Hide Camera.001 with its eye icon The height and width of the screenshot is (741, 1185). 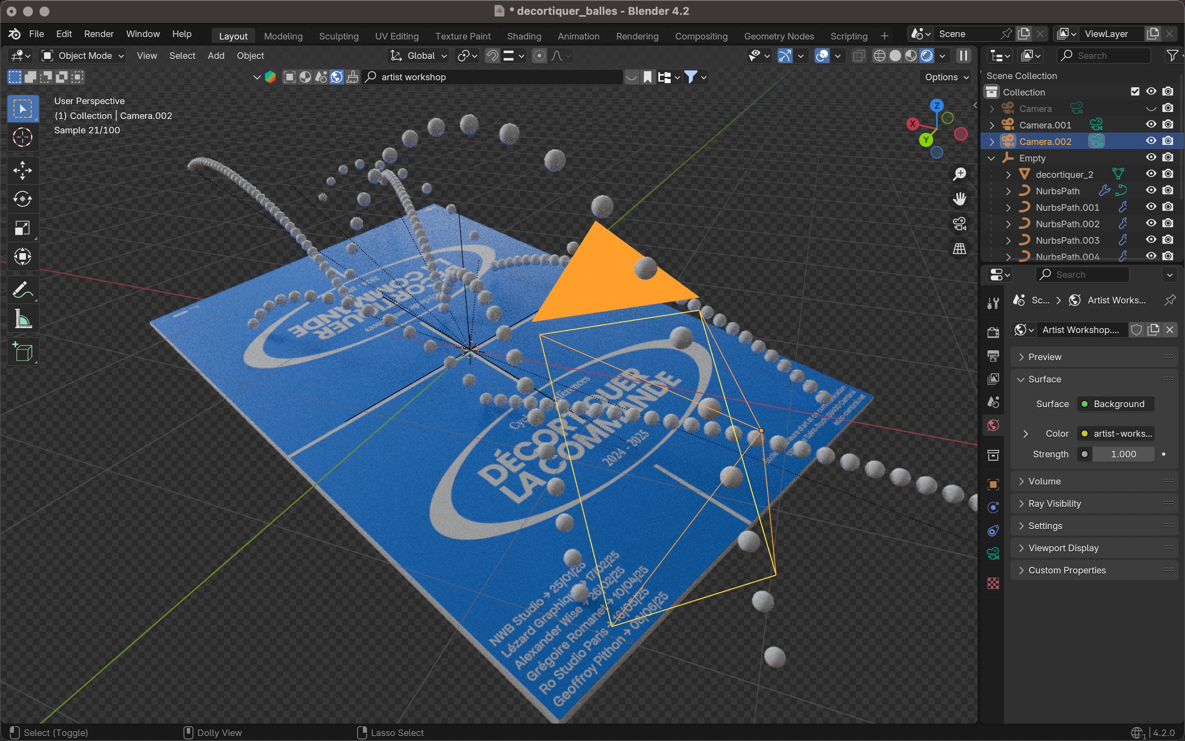point(1151,124)
